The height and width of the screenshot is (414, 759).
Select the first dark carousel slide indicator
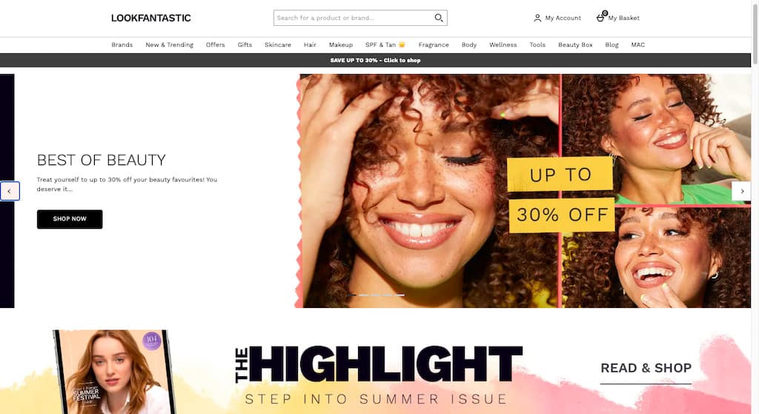[352, 295]
